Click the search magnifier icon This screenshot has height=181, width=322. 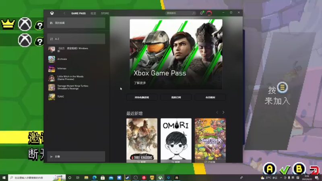194,13
